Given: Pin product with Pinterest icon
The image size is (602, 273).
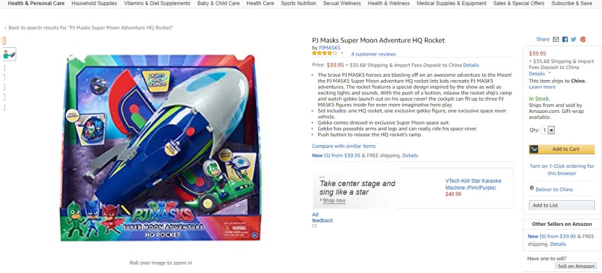Looking at the screenshot, I should point(583,39).
